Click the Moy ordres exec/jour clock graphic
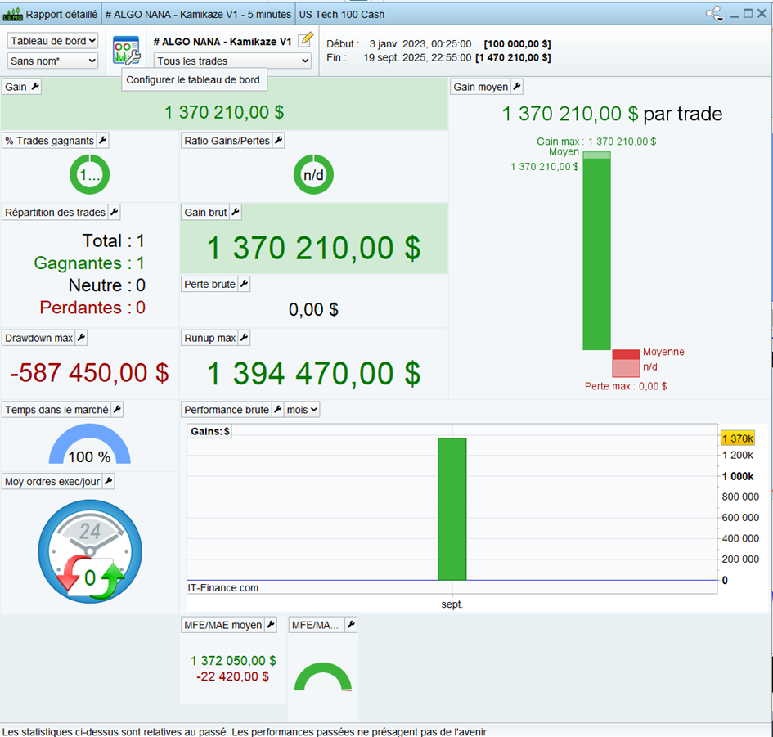 click(90, 551)
